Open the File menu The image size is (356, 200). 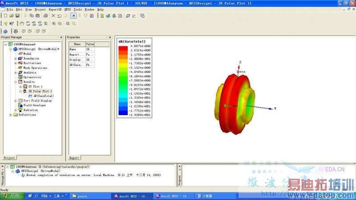click(10, 9)
